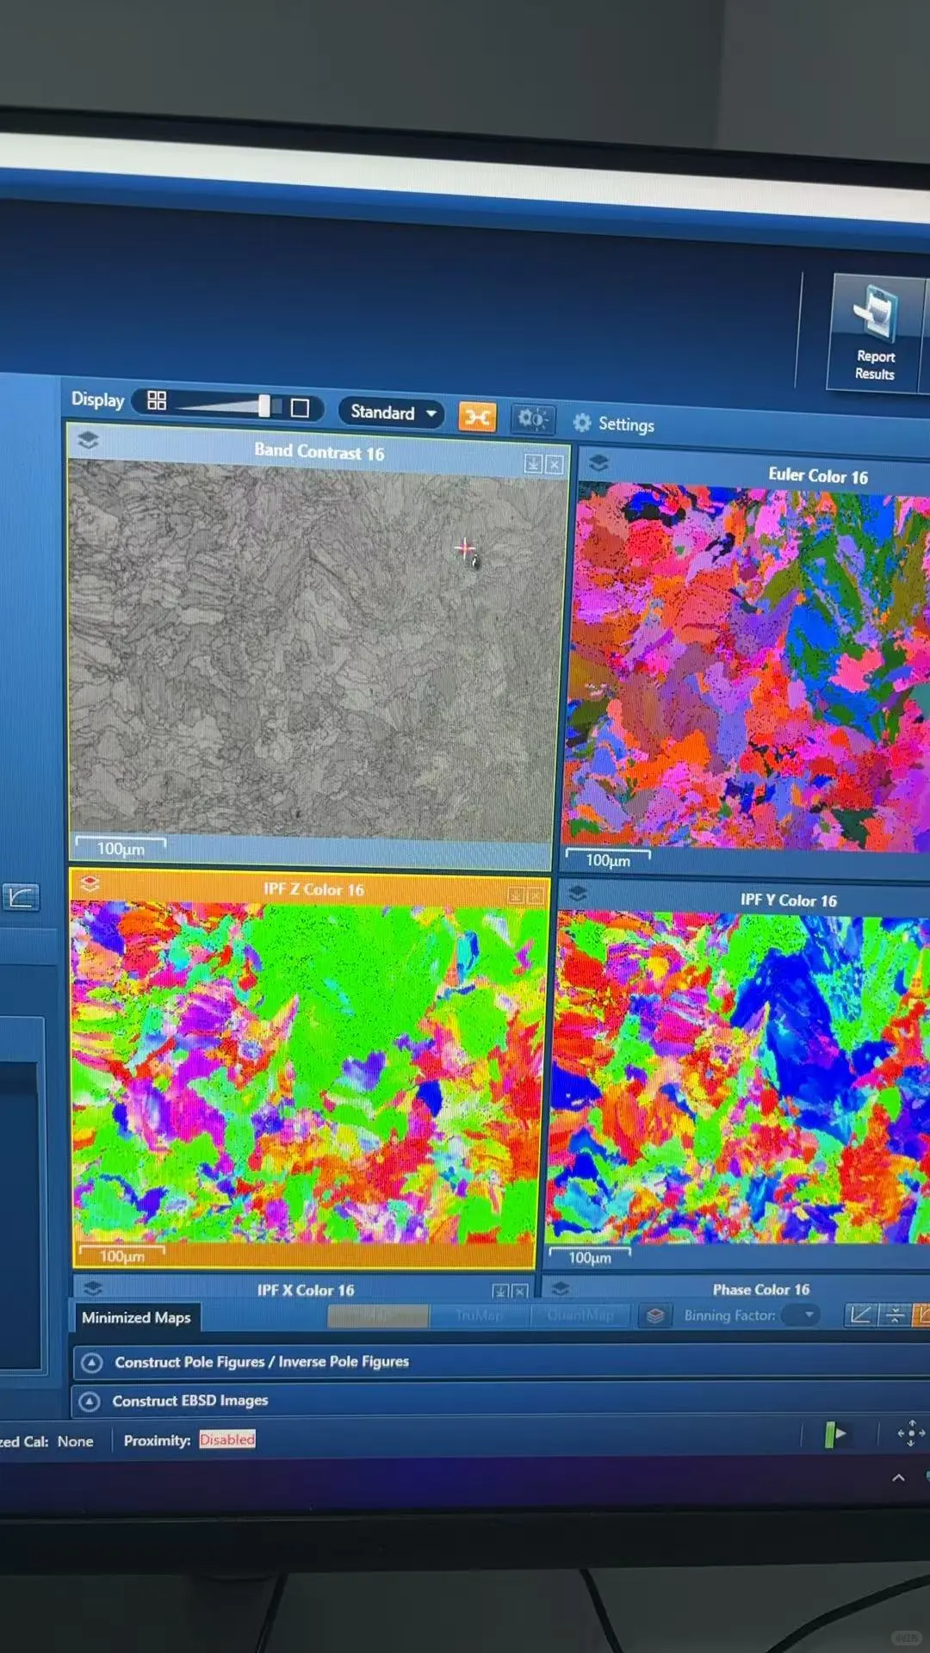Select the Phase Color 16 title
This screenshot has height=1653, width=930.
pyautogui.click(x=761, y=1290)
